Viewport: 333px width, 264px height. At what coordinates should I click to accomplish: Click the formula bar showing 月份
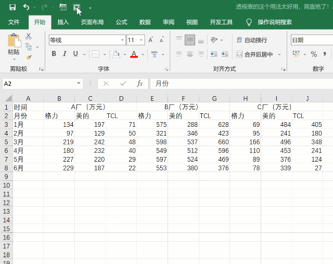pos(241,84)
